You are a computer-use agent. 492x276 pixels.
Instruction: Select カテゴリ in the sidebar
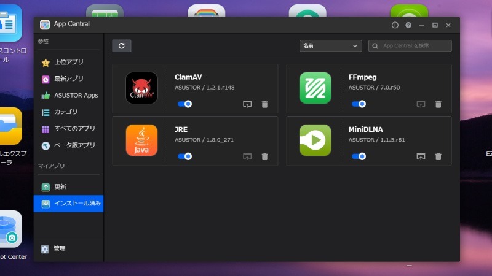click(x=66, y=112)
